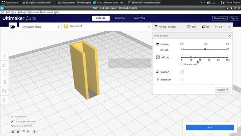Switch to the PREVIEW stage tab
This screenshot has height=136, width=241.
[120, 18]
